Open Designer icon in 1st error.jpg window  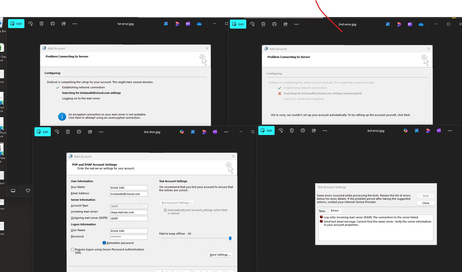[x=177, y=24]
